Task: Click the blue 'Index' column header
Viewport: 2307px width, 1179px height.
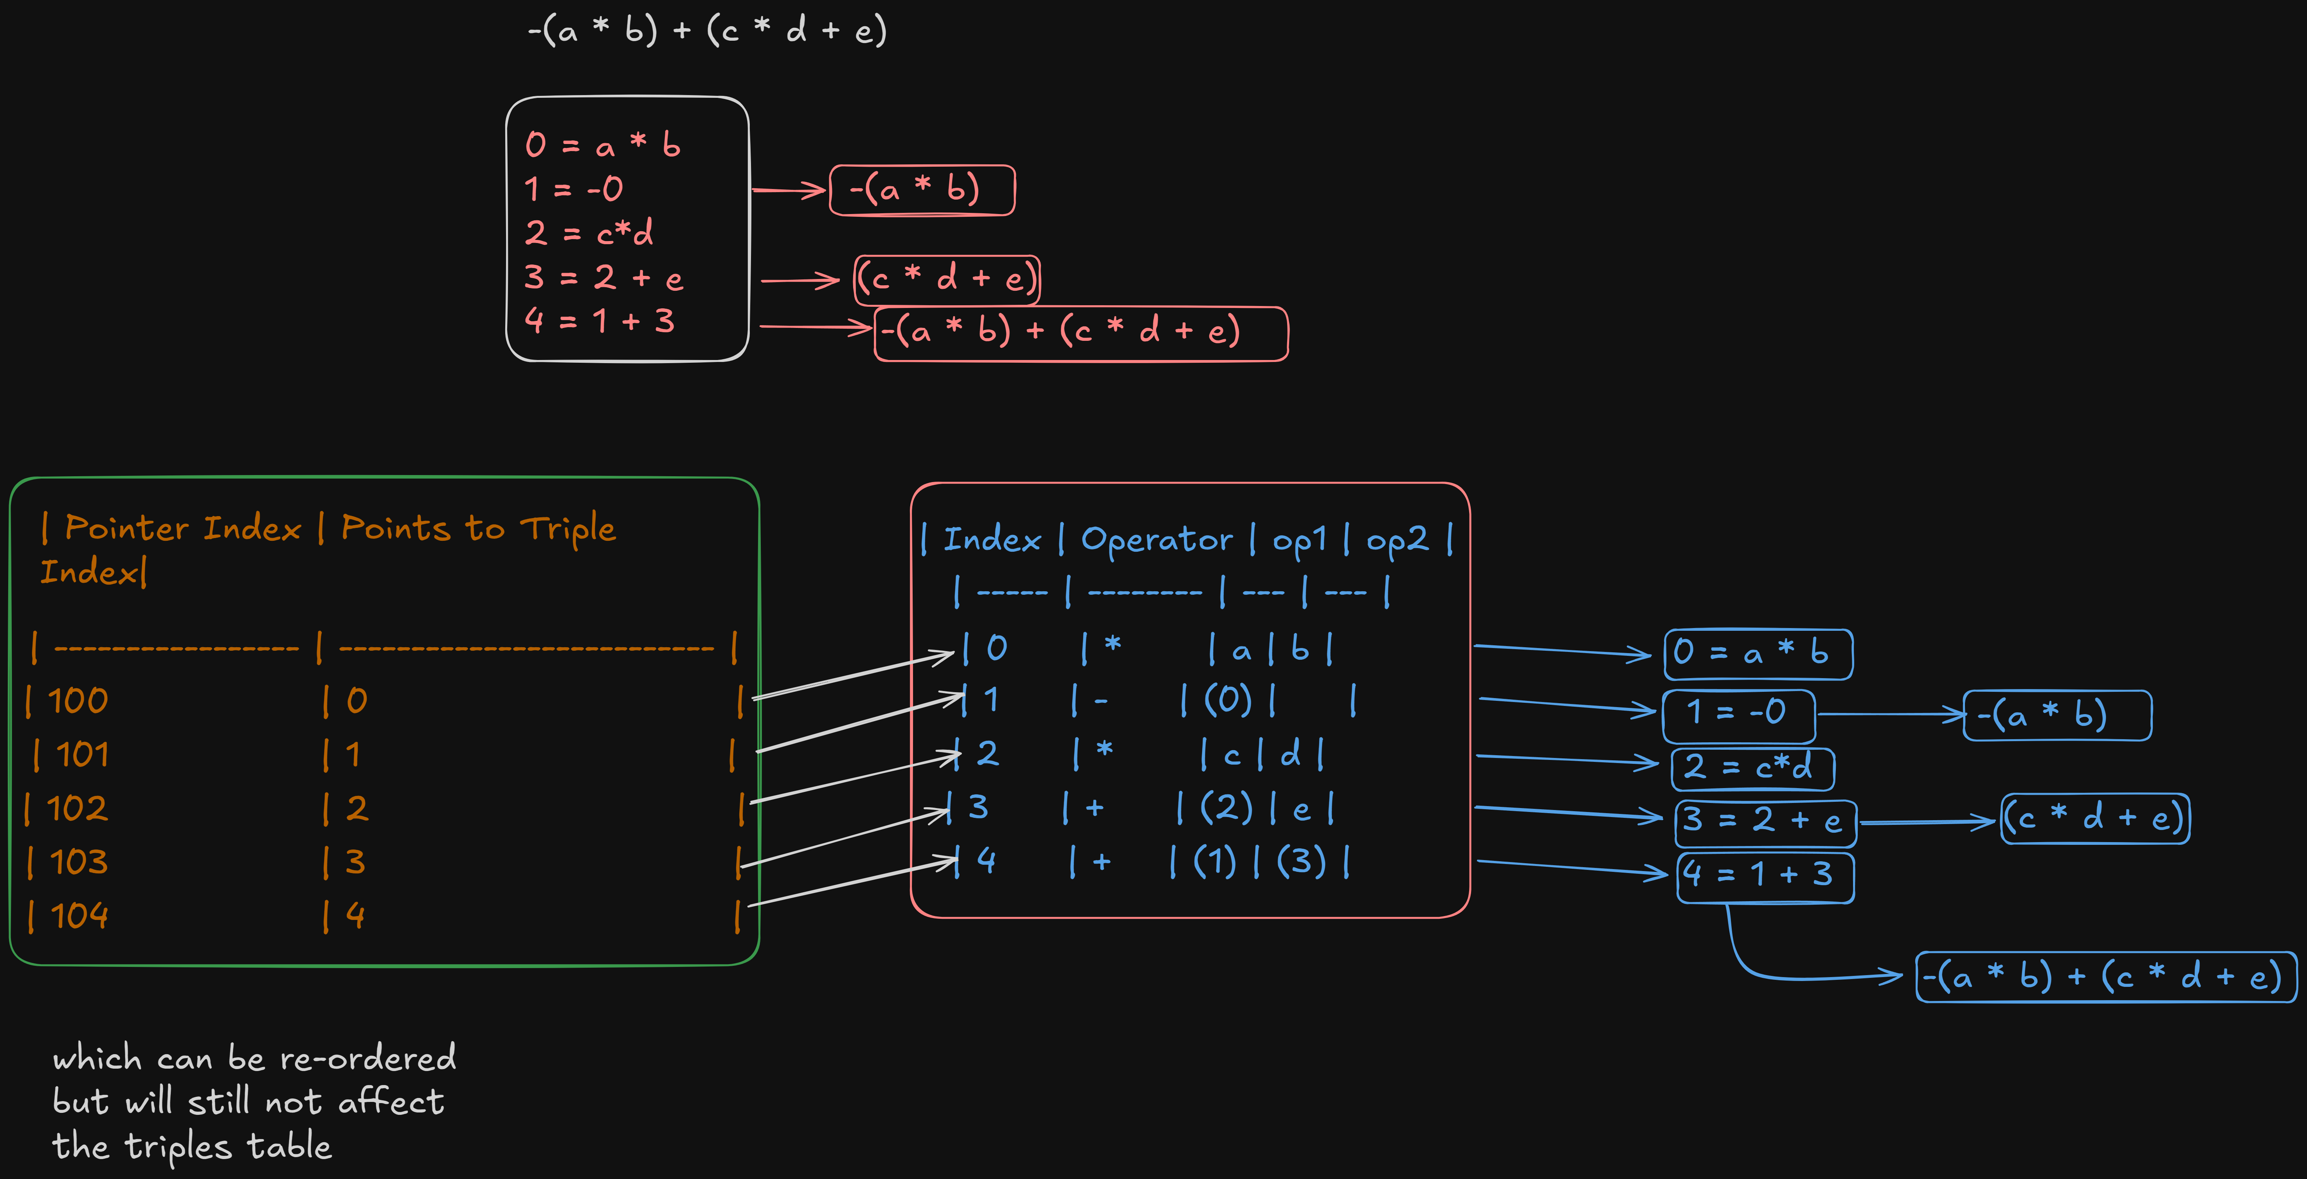Action: click(992, 540)
